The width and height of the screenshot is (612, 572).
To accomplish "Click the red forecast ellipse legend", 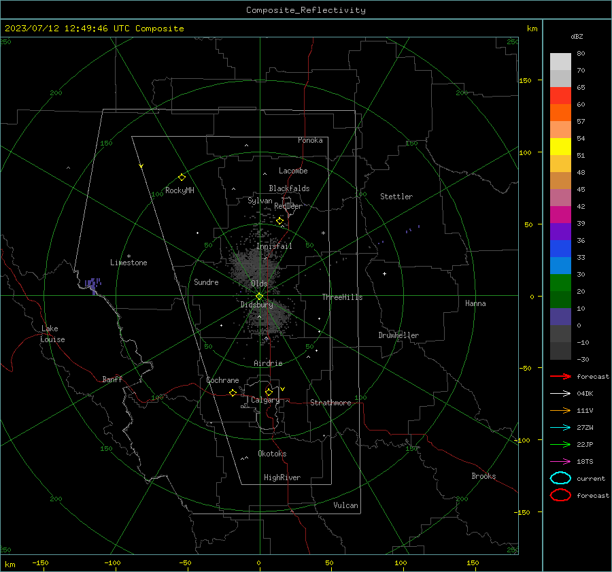I will [560, 495].
